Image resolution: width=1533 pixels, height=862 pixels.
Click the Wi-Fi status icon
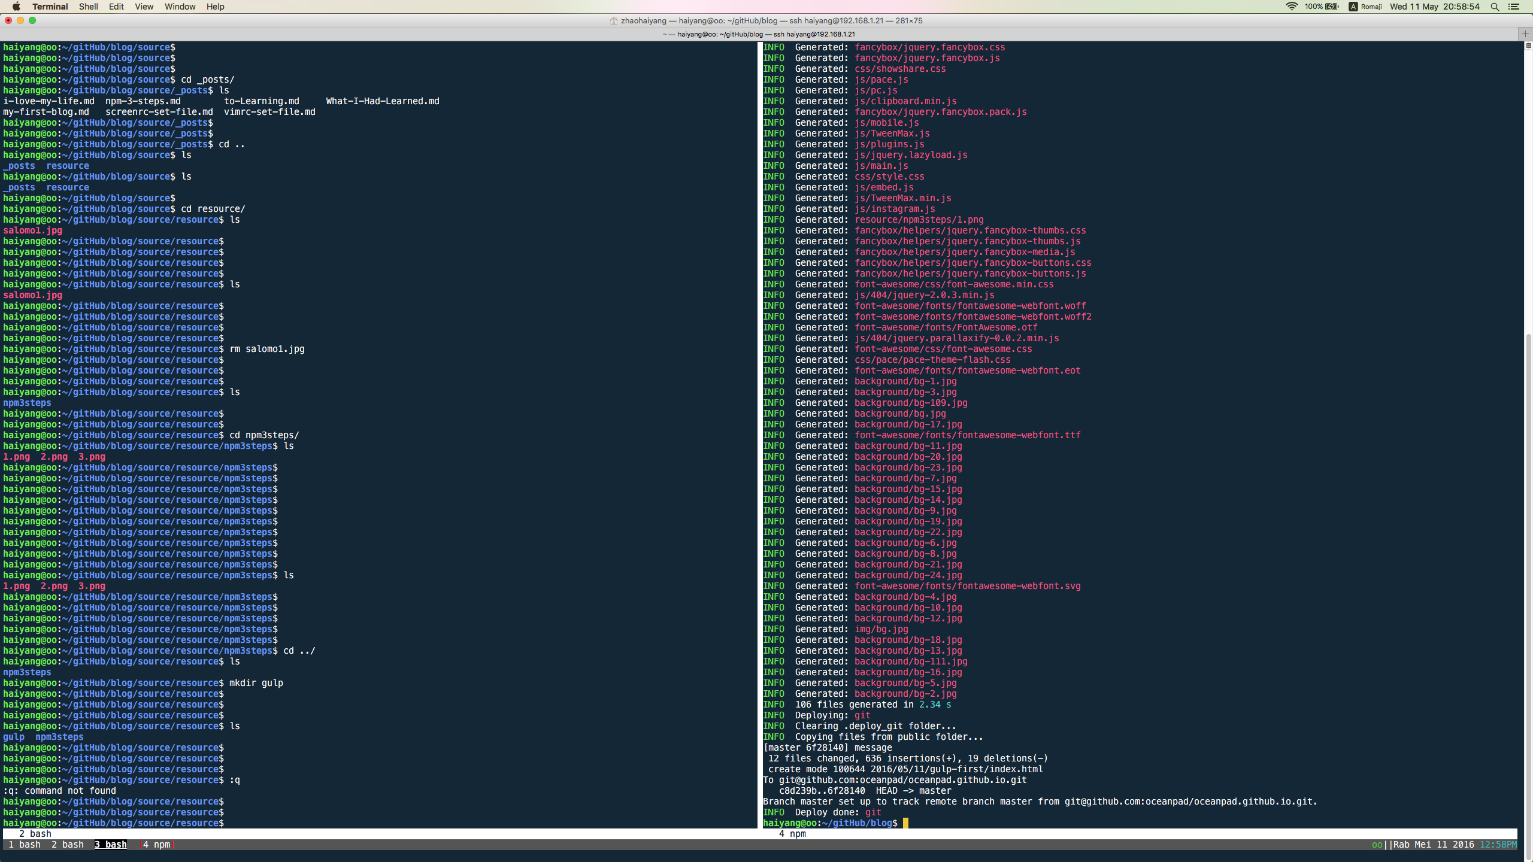click(x=1292, y=7)
